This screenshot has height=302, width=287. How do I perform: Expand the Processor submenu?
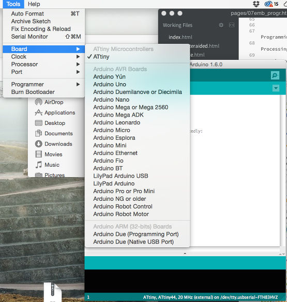click(44, 64)
